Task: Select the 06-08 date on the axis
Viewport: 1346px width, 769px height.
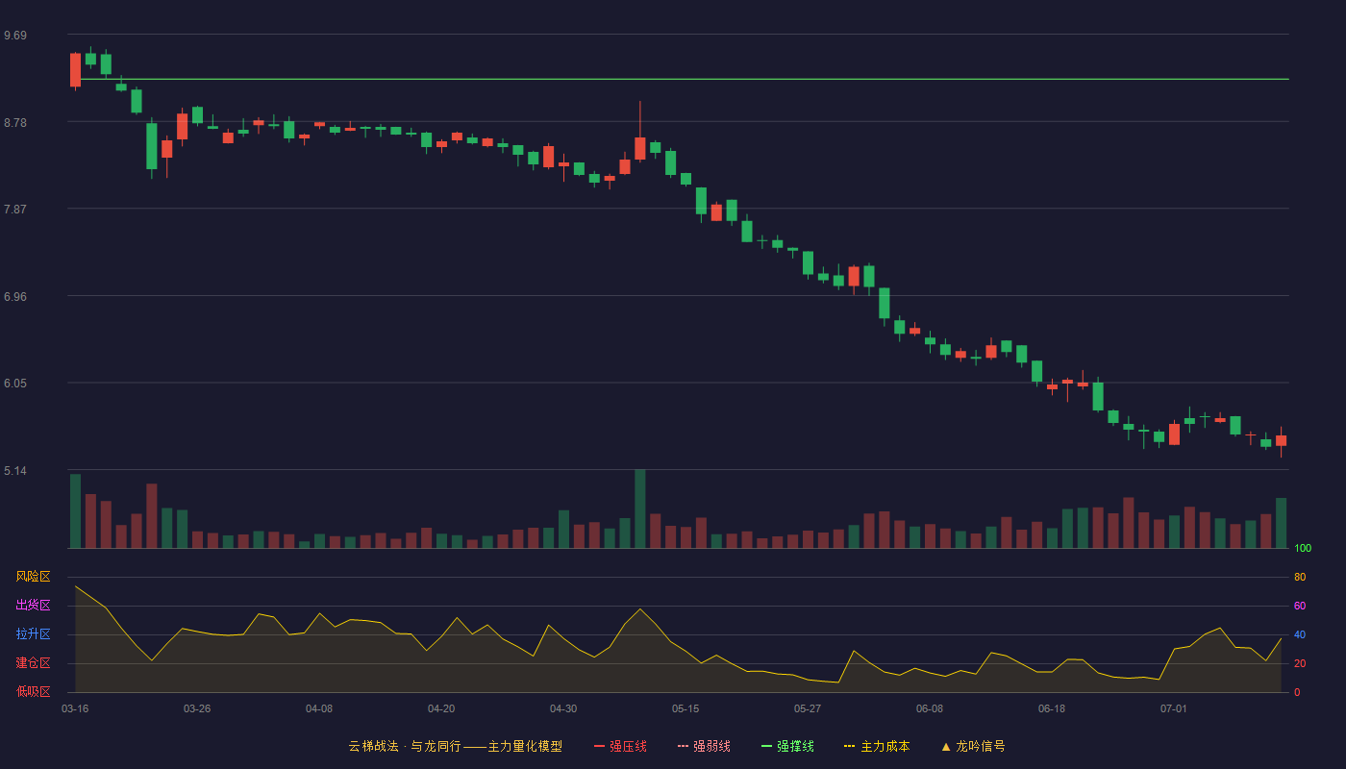Action: coord(930,708)
